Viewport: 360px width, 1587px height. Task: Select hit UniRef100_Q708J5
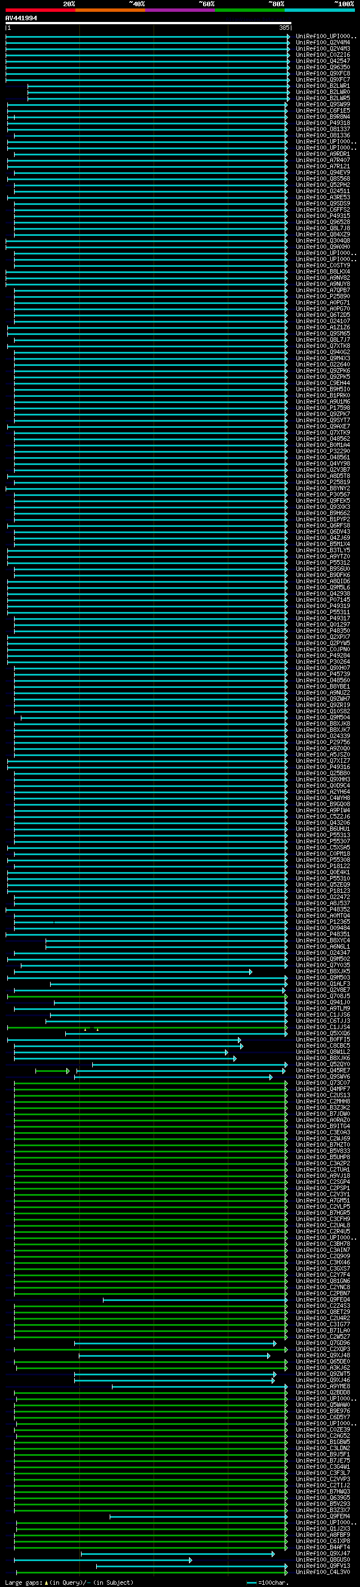323,996
